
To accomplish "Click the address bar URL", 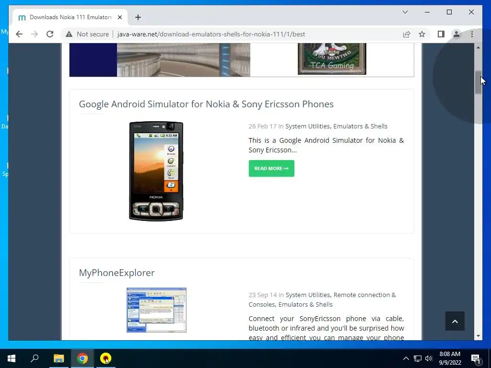I will point(211,34).
